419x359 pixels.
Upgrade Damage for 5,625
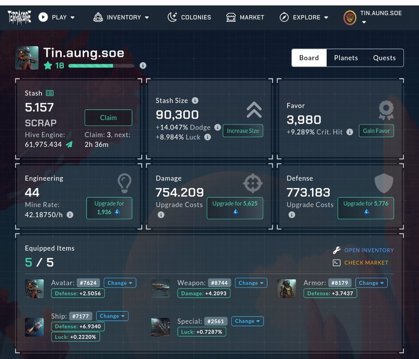click(x=235, y=208)
